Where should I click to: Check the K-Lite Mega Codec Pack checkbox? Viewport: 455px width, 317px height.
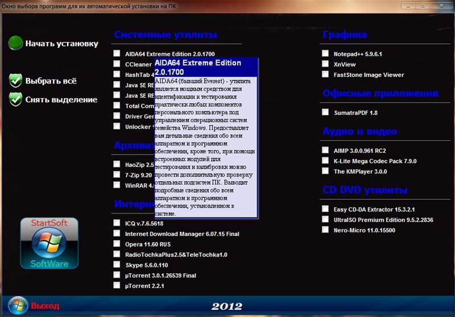pyautogui.click(x=325, y=161)
